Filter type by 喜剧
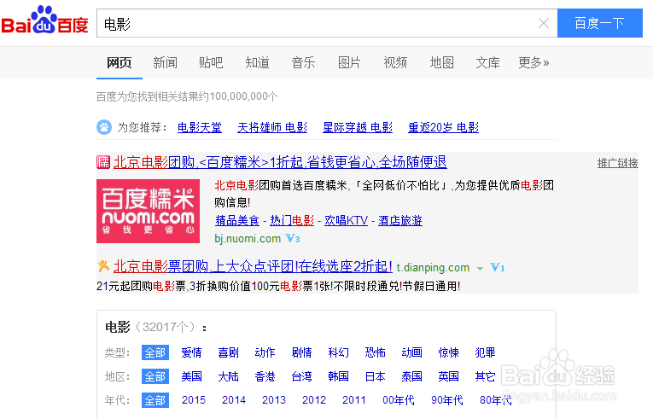 click(x=228, y=352)
